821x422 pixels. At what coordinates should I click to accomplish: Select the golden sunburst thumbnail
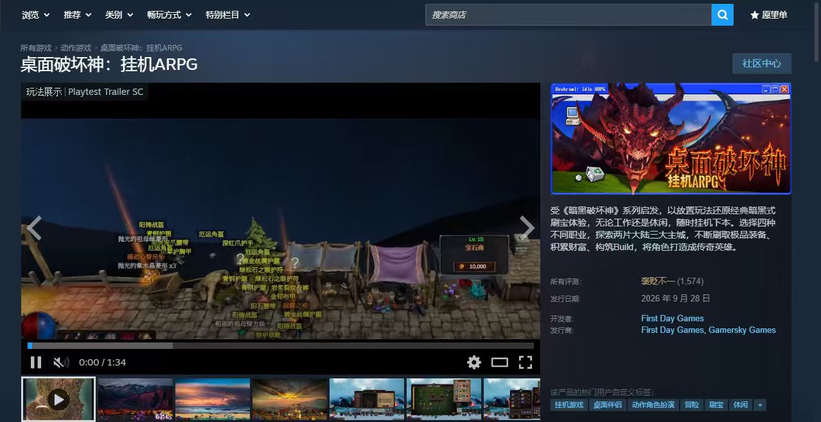point(290,400)
